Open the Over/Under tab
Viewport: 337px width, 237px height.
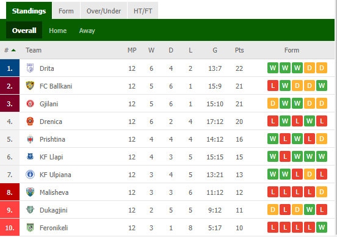tap(104, 11)
